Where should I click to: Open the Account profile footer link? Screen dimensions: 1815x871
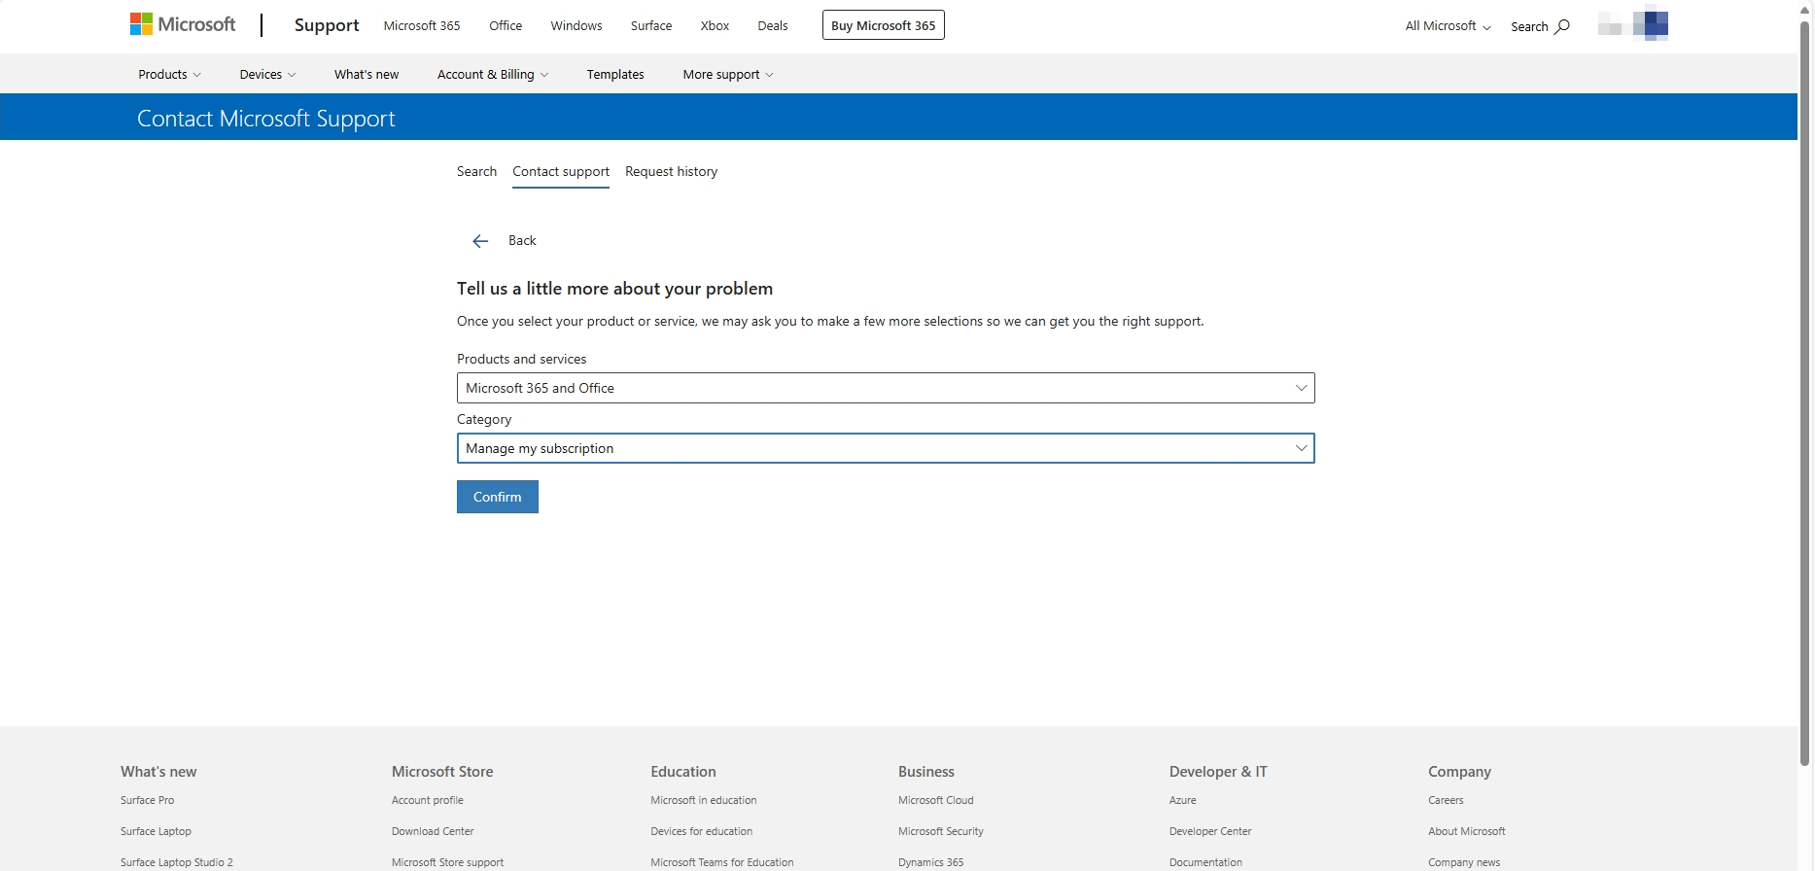click(x=428, y=800)
